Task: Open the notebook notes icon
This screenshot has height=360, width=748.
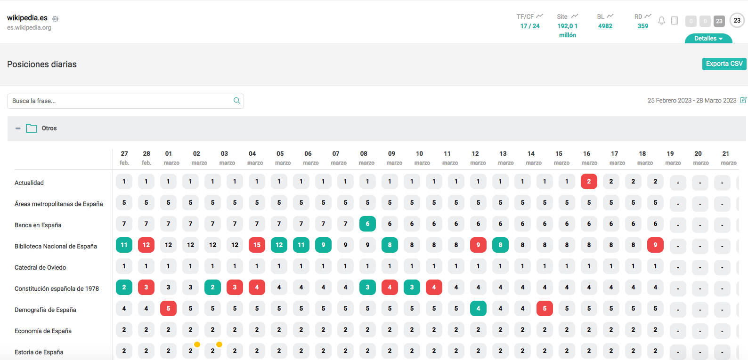Action: pyautogui.click(x=675, y=21)
